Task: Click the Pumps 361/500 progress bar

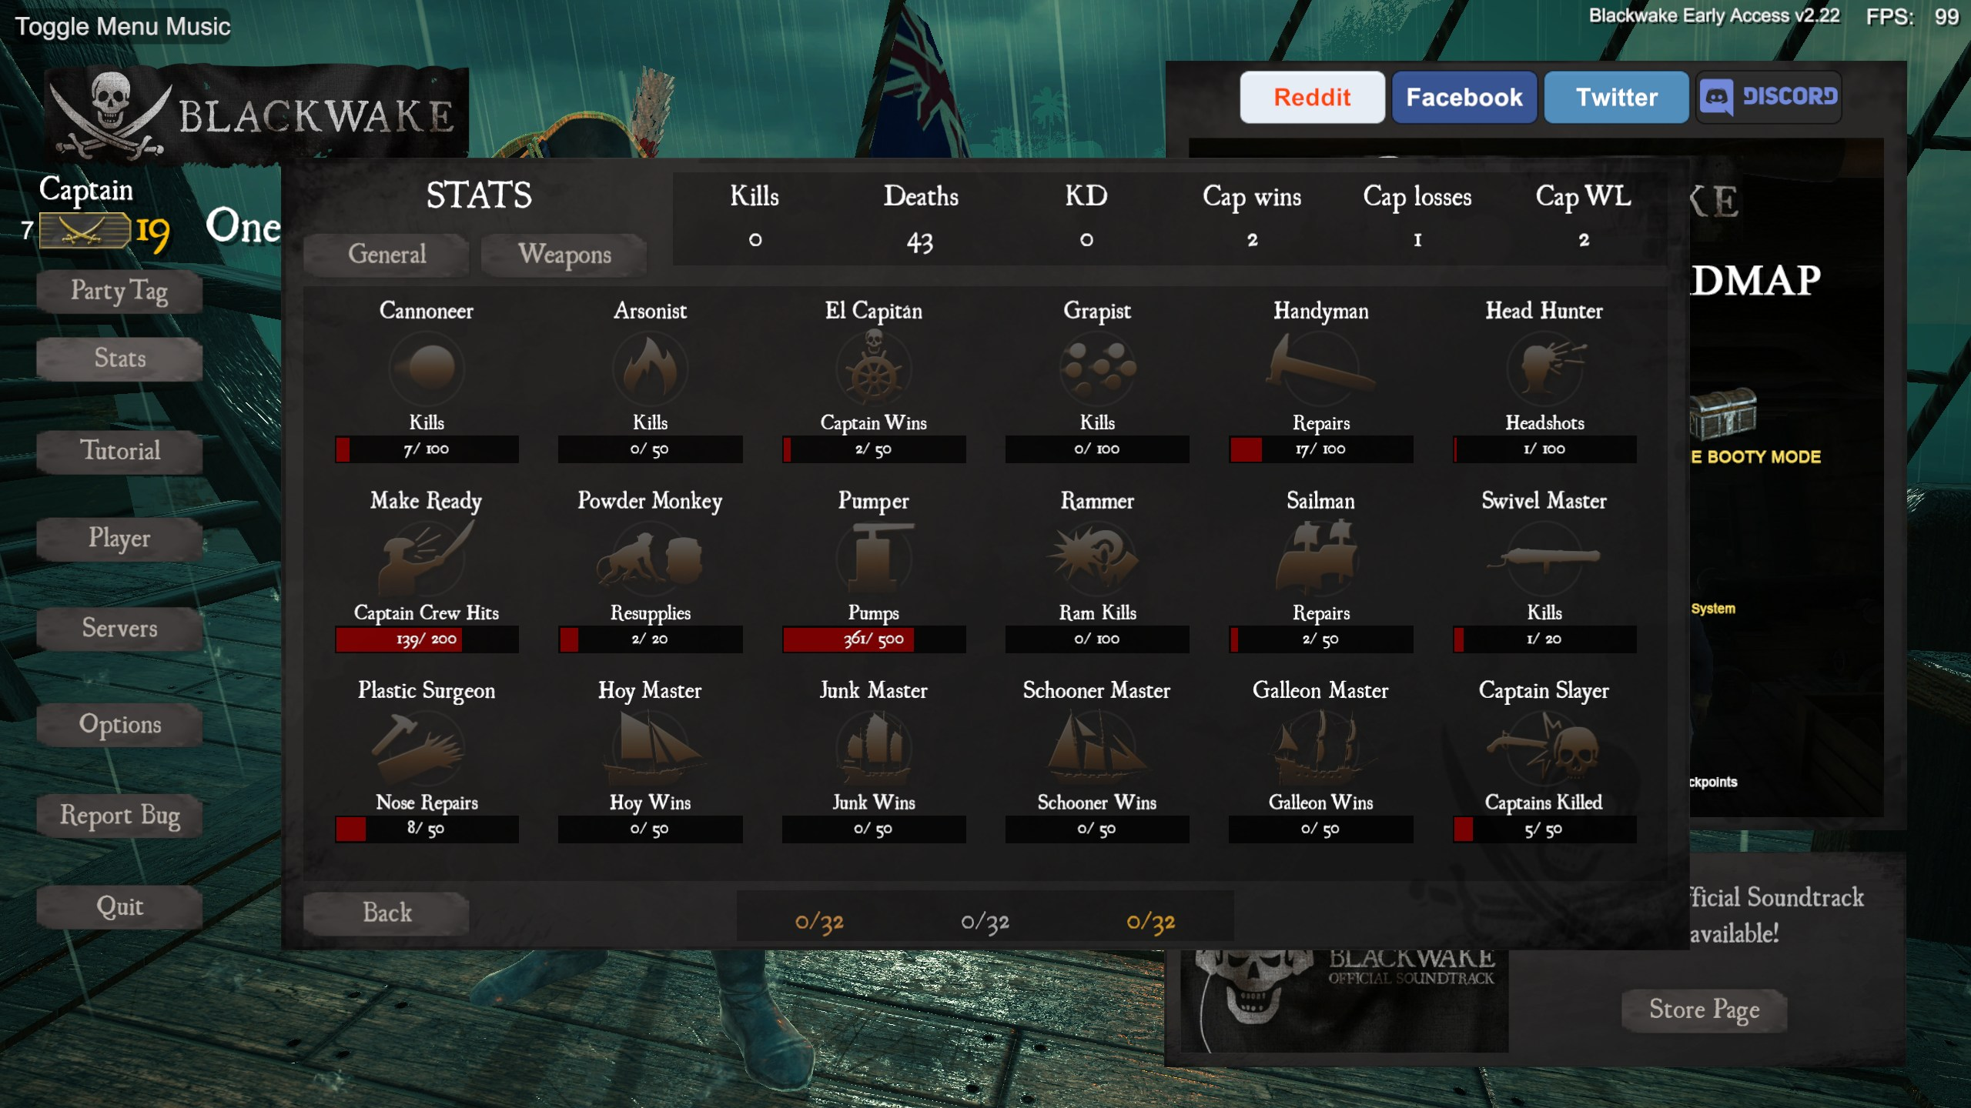Action: 874,639
